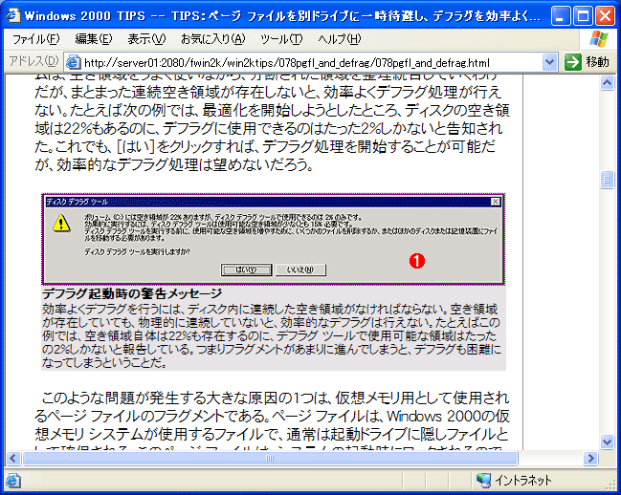This screenshot has width=621, height=495.
Task: Close the browser window
Action: click(605, 16)
